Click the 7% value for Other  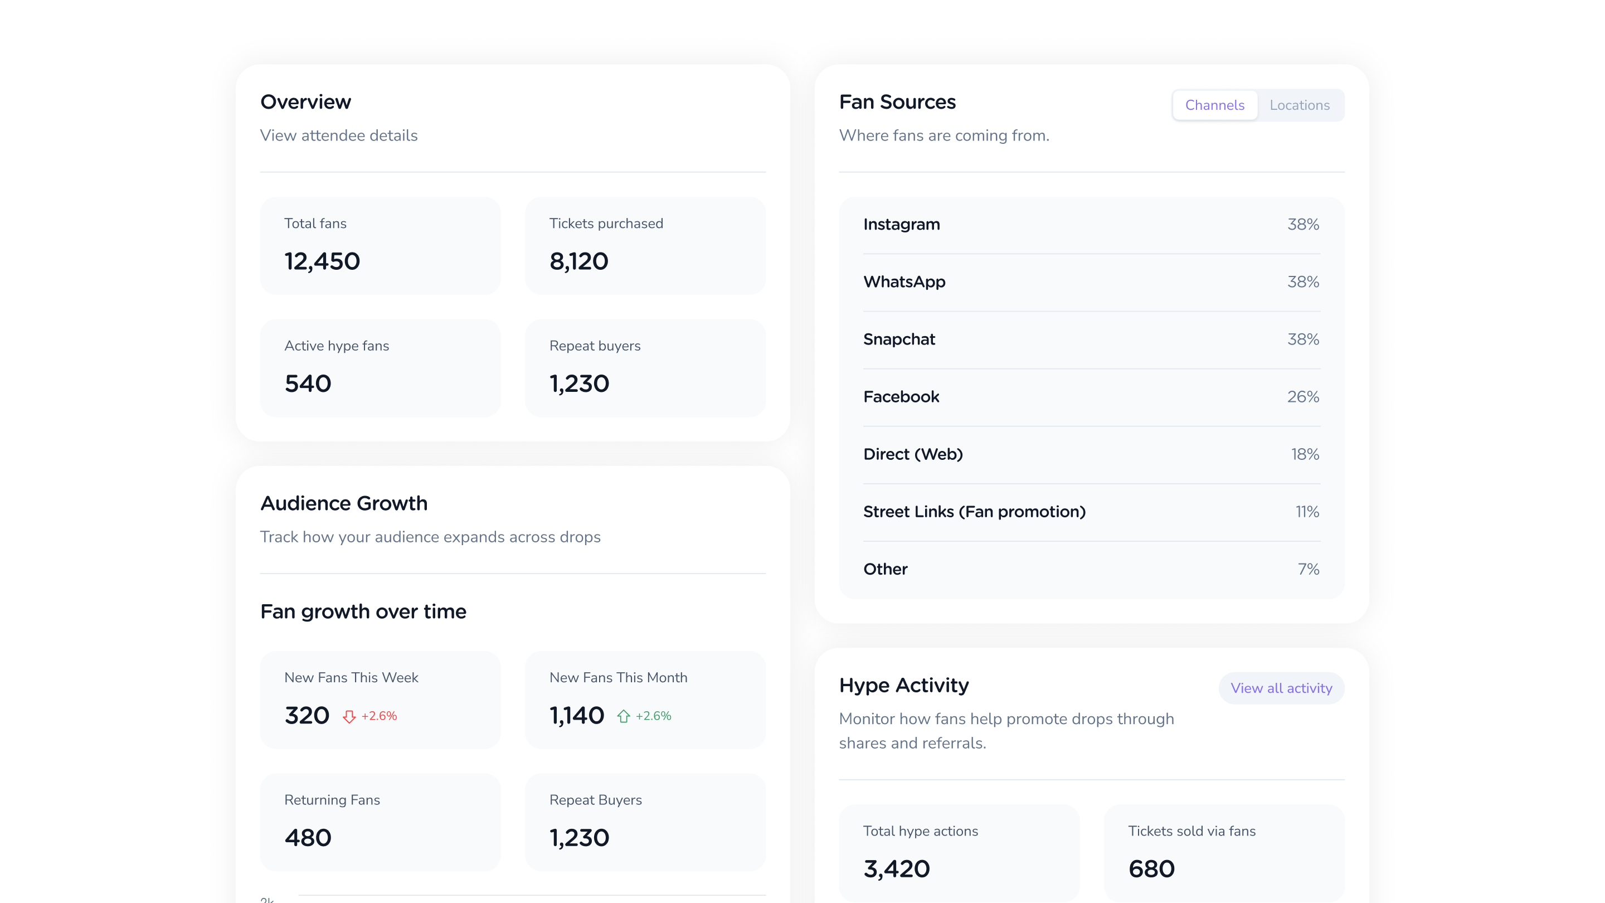[1309, 569]
